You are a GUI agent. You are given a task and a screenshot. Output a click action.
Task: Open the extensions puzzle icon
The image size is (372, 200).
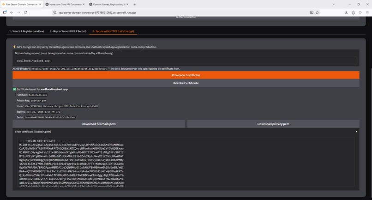pyautogui.click(x=354, y=12)
